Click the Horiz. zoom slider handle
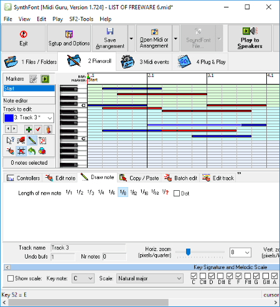Viewport: 280px width, 307px height. tap(188, 252)
